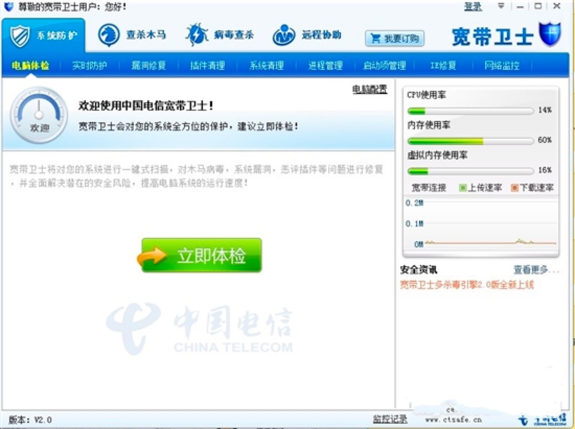Image resolution: width=575 pixels, height=429 pixels.
Task: Click the 14% CPU usage value
Action: click(545, 110)
